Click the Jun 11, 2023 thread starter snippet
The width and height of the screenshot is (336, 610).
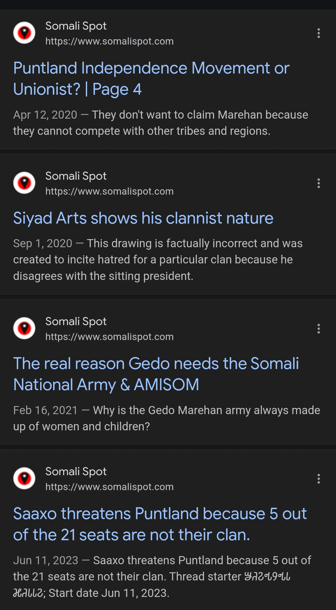(162, 577)
